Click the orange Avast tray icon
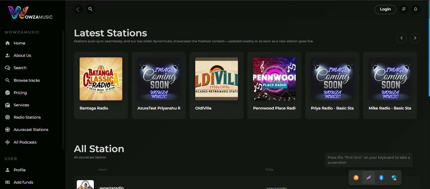 (356, 178)
